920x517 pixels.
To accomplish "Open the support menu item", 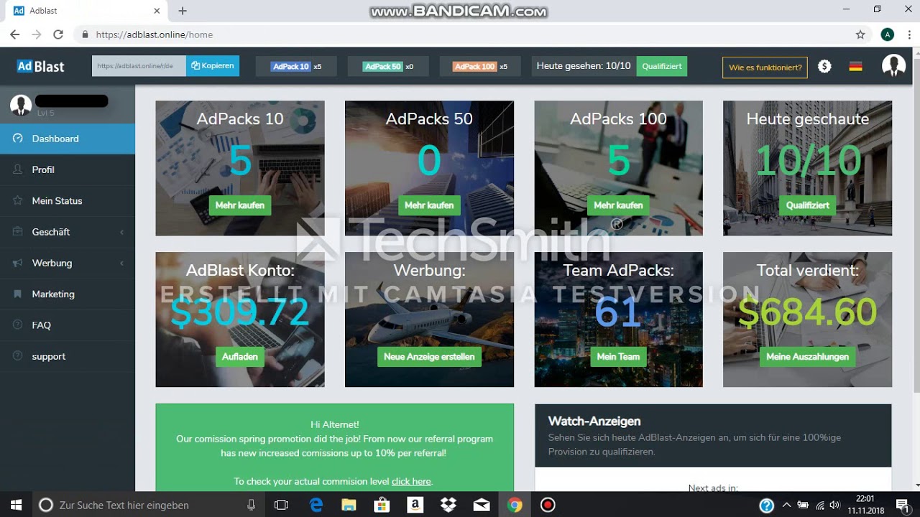I will (x=68, y=356).
